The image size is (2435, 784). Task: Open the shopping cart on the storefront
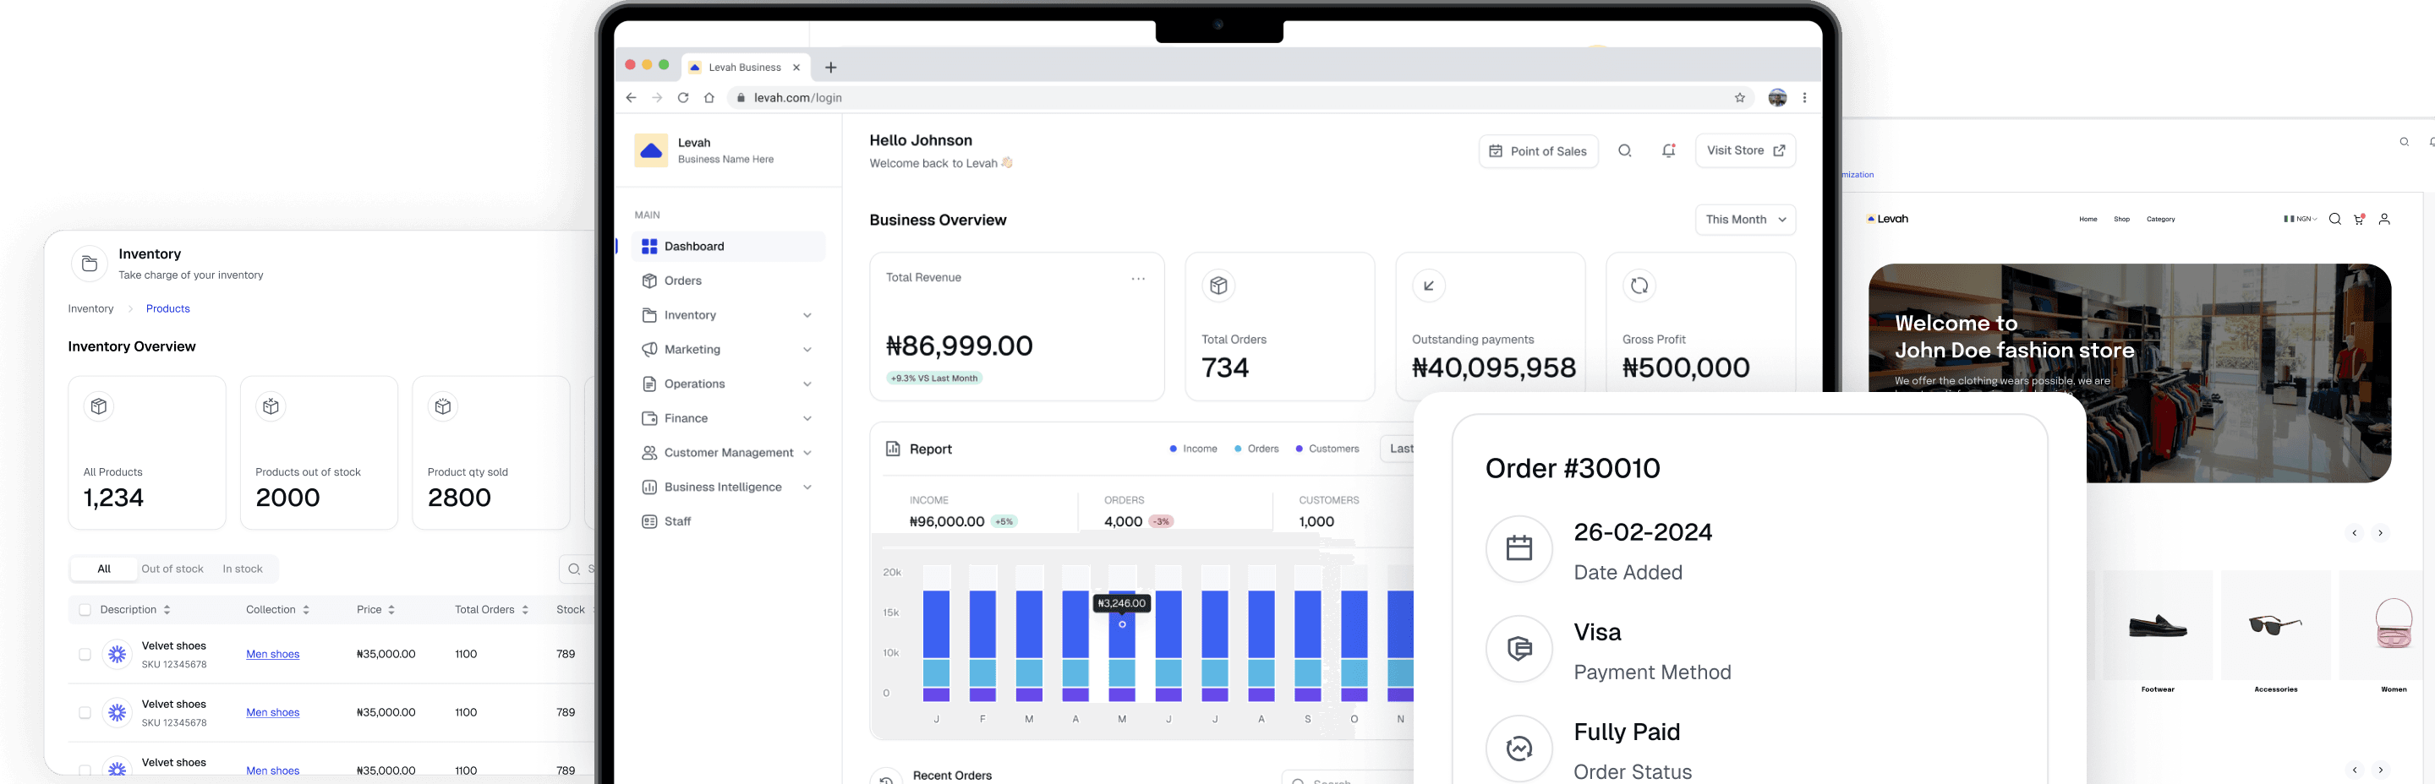pyautogui.click(x=2358, y=219)
